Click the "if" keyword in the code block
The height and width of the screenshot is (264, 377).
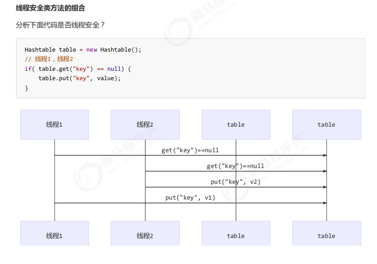tap(28, 69)
